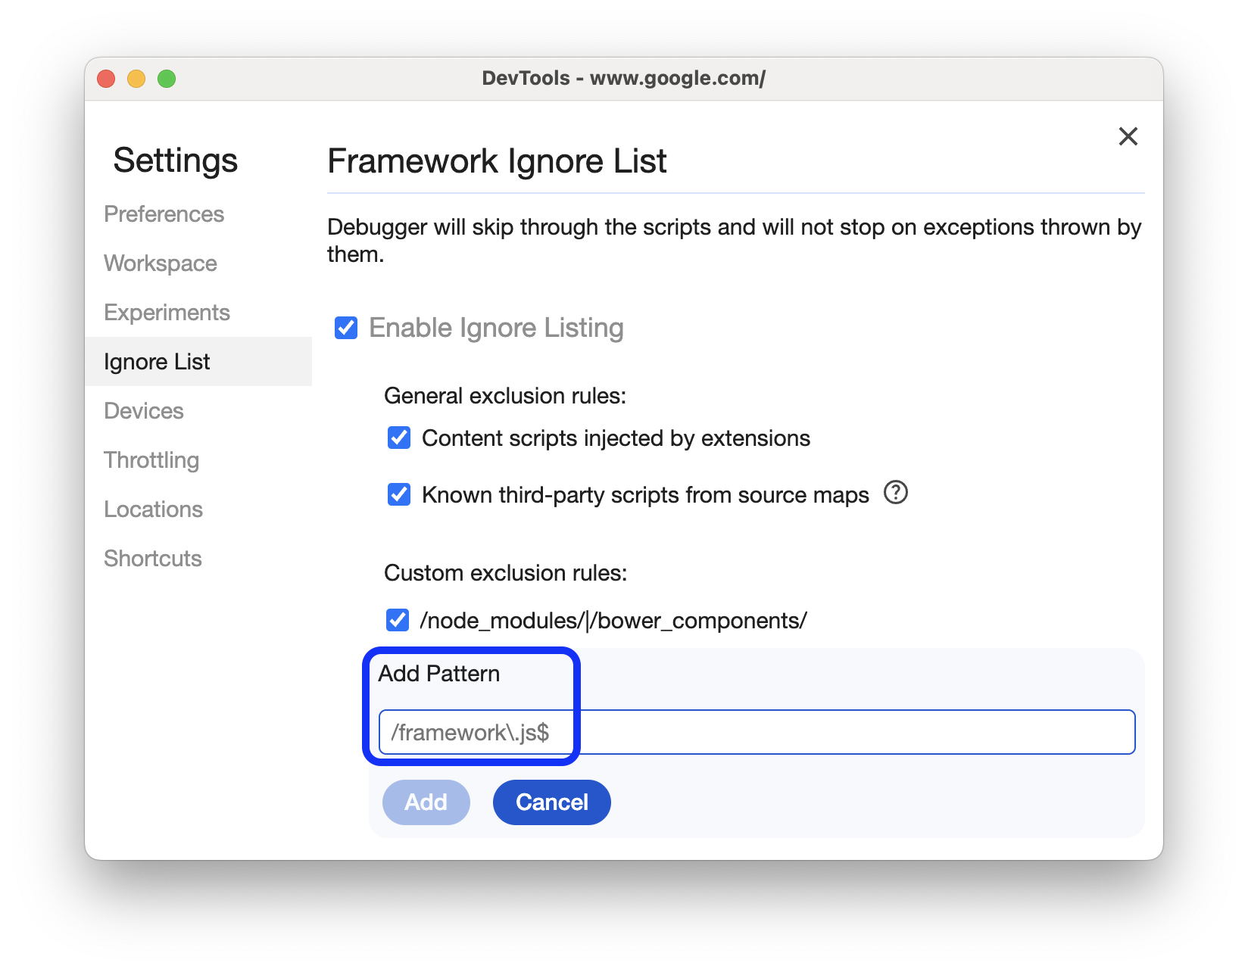Open the Devices settings section

click(143, 411)
